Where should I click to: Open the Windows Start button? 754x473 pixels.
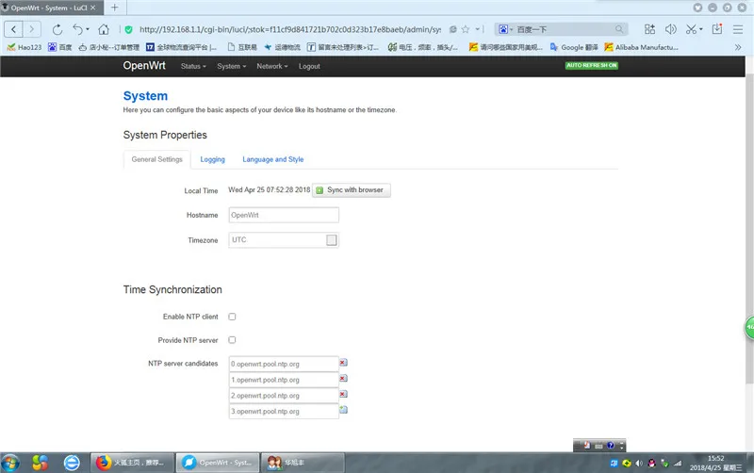coord(10,463)
